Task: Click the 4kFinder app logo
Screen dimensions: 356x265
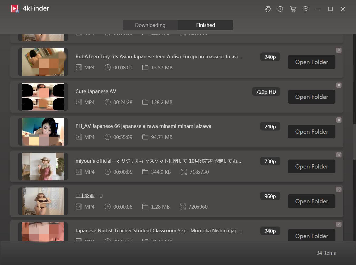Action: tap(15, 9)
